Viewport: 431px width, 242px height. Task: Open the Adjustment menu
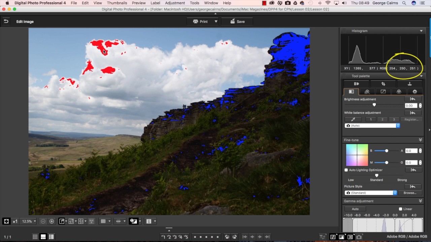[175, 3]
